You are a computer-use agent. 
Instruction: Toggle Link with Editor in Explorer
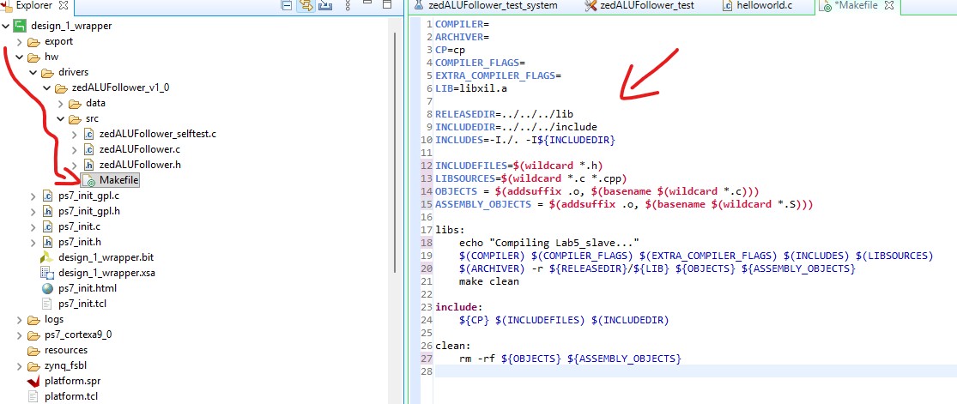(x=306, y=7)
